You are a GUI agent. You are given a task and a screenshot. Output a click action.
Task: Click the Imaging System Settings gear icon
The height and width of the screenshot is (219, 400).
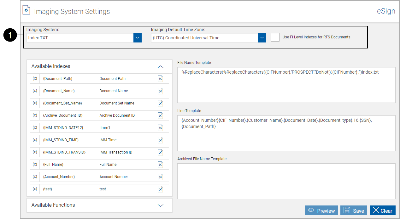click(x=26, y=10)
